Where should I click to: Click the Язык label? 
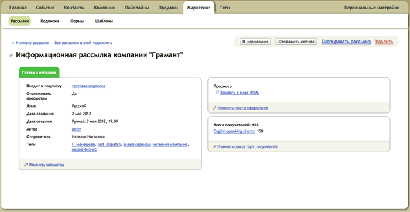click(31, 106)
